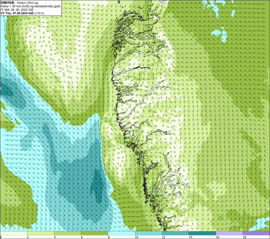Image resolution: width=270 pixels, height=239 pixels.
Task: Click the 'VT: Fim. 07.09.2023 04Z' text
Action: pos(17,13)
